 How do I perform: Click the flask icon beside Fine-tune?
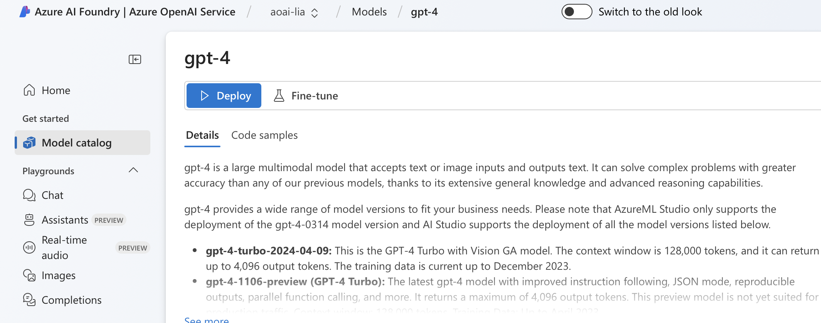(279, 96)
